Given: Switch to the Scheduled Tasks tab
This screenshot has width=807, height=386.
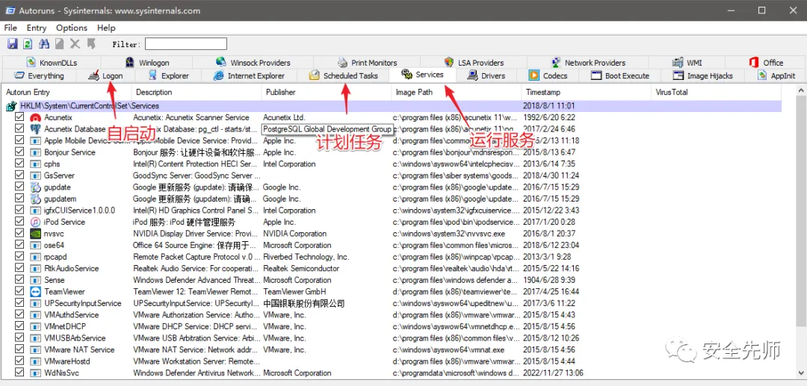Looking at the screenshot, I should pyautogui.click(x=343, y=76).
